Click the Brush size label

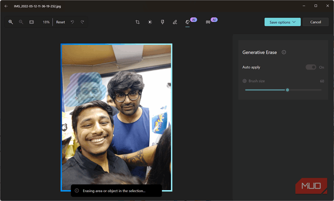click(x=257, y=81)
